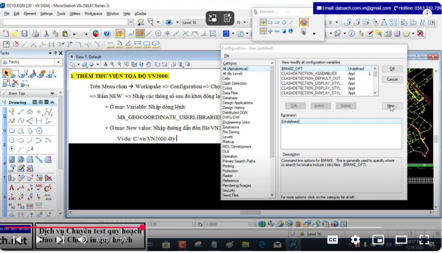442x253 pixels.
Task: Pin the Tasks panel with pushpin
Action: click(56, 53)
